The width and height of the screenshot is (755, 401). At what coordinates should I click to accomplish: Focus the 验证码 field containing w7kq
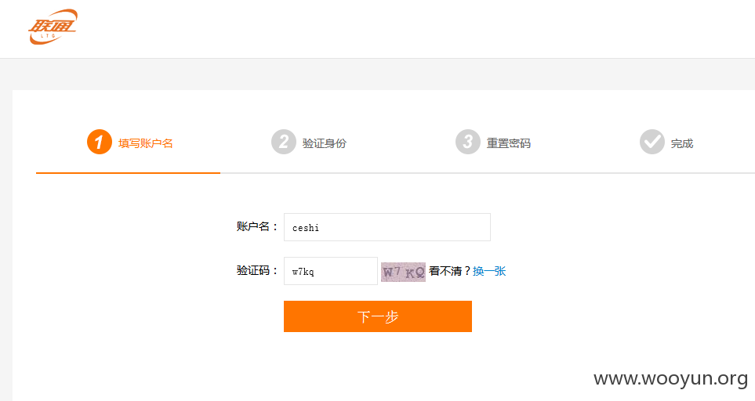(x=331, y=271)
